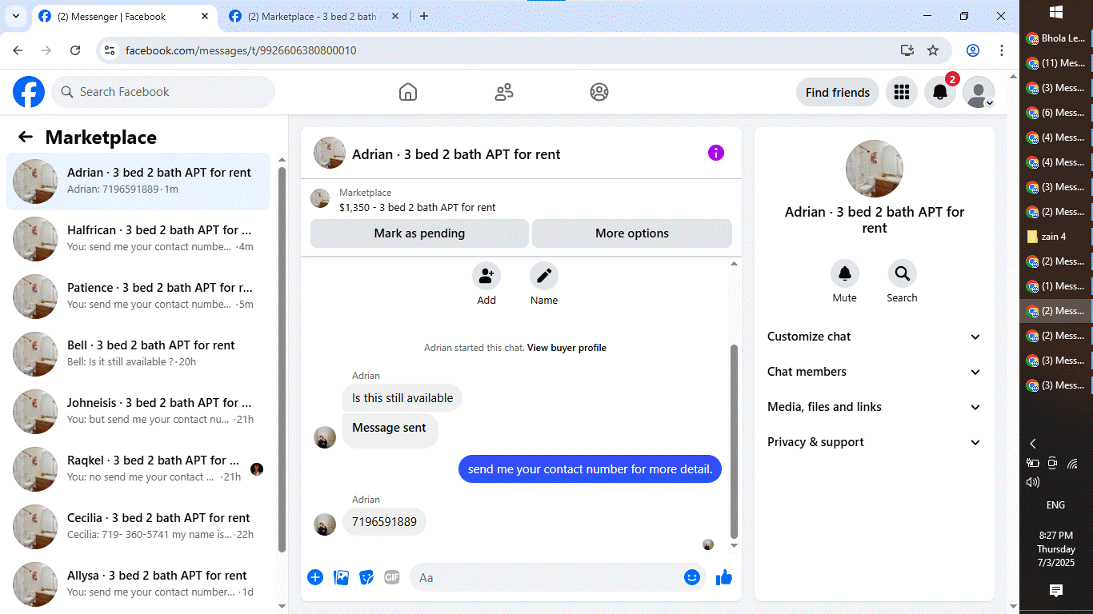Viewport: 1093px width, 614px height.
Task: Click the Name pencil icon
Action: 544,276
